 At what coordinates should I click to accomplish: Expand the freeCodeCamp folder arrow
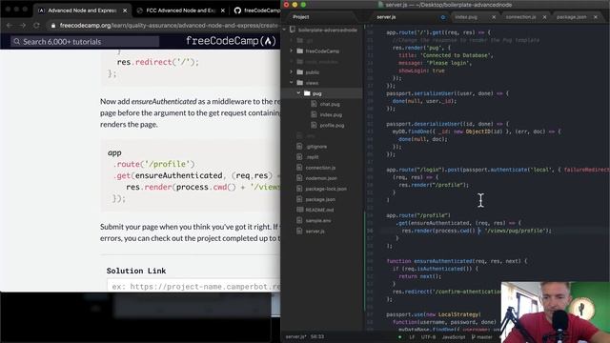(291, 50)
